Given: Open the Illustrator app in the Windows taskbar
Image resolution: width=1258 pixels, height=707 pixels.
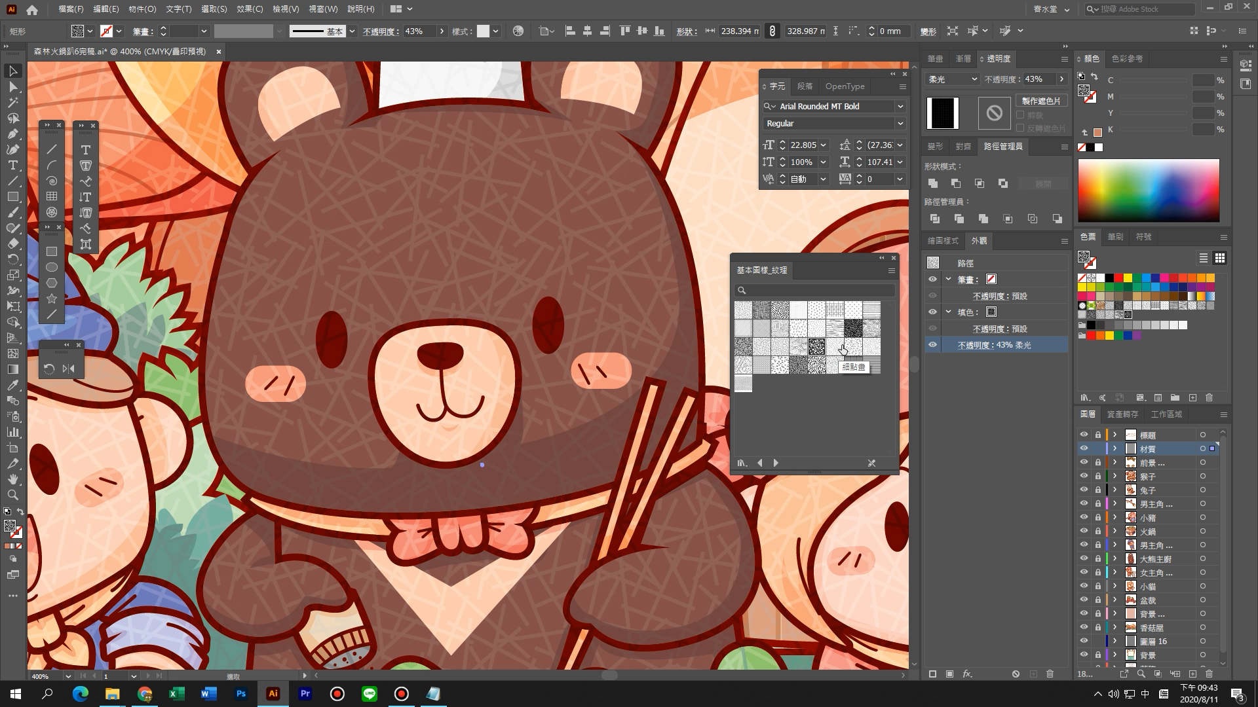Looking at the screenshot, I should click(273, 694).
